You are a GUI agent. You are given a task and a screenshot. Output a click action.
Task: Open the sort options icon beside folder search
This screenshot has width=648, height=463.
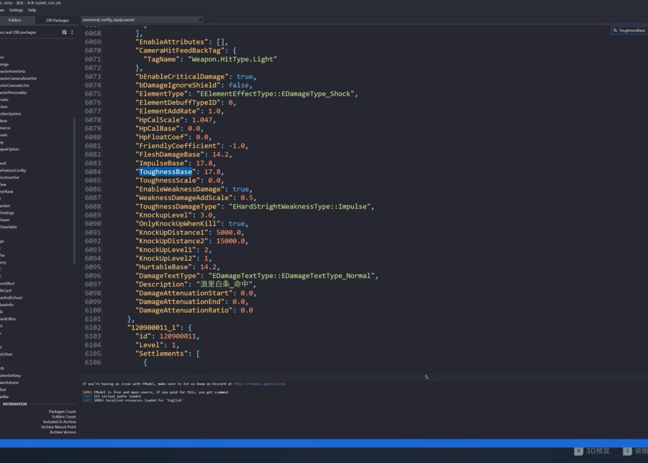pyautogui.click(x=72, y=32)
